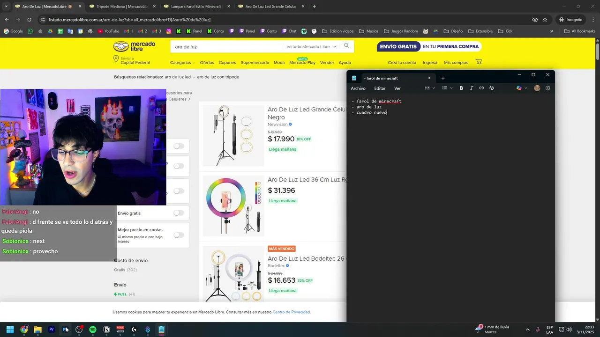Click the browser address bar URL
This screenshot has width=600, height=337.
tap(129, 20)
